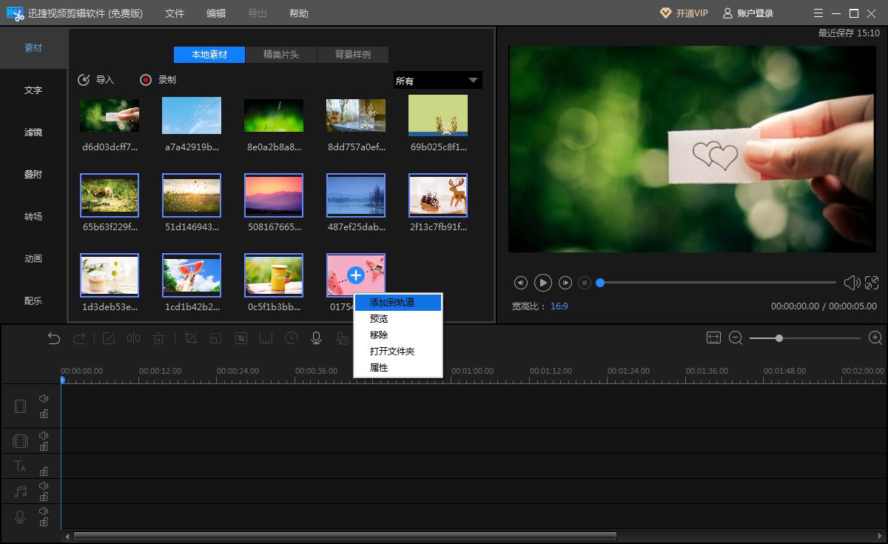
Task: Open the 所有 filter dropdown
Action: 437,81
